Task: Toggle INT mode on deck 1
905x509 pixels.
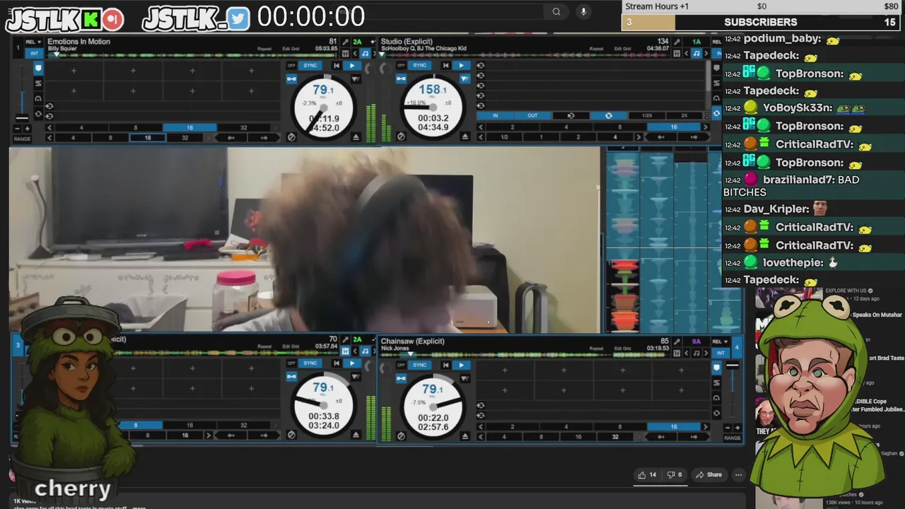Action: (x=34, y=53)
